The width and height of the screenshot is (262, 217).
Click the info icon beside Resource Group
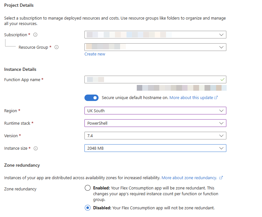57,47
